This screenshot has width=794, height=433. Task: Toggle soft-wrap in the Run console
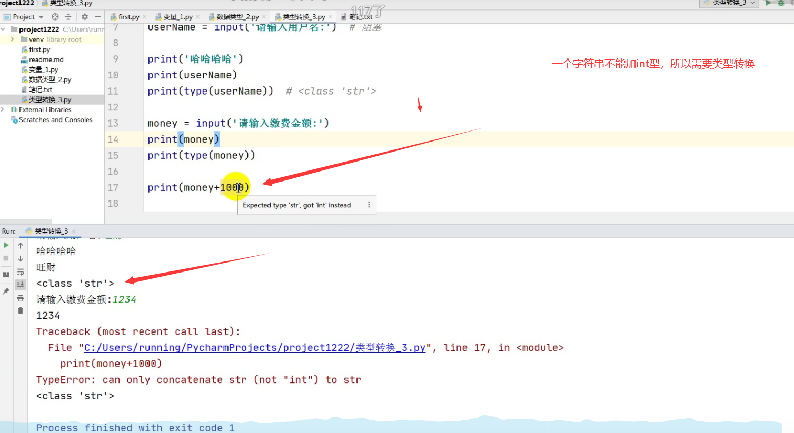tap(21, 272)
